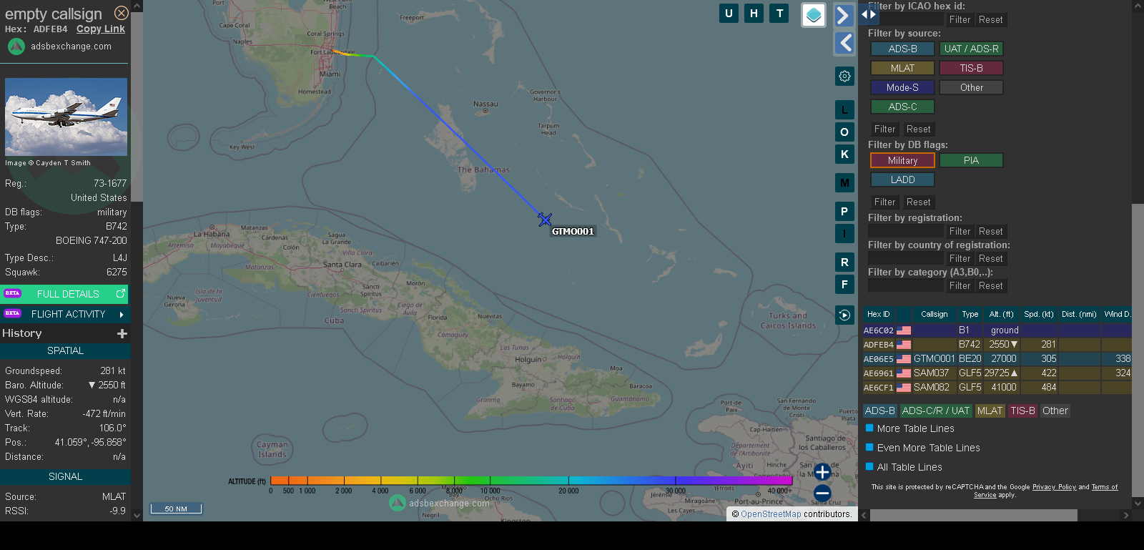Toggle the I map button
This screenshot has width=1144, height=550.
[844, 234]
